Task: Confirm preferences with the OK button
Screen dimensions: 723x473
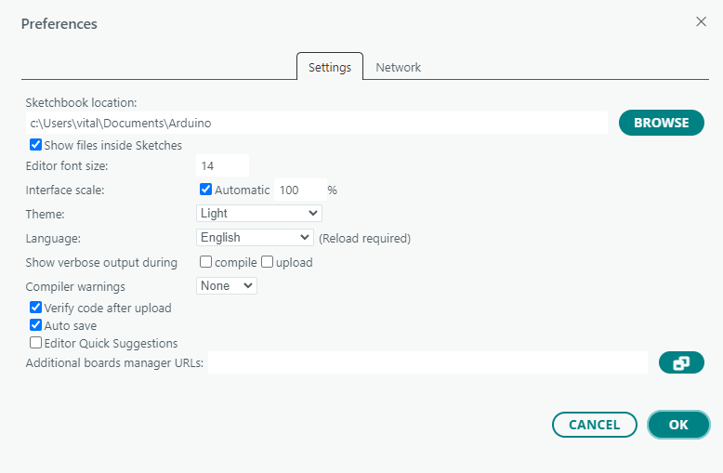Action: 678,425
